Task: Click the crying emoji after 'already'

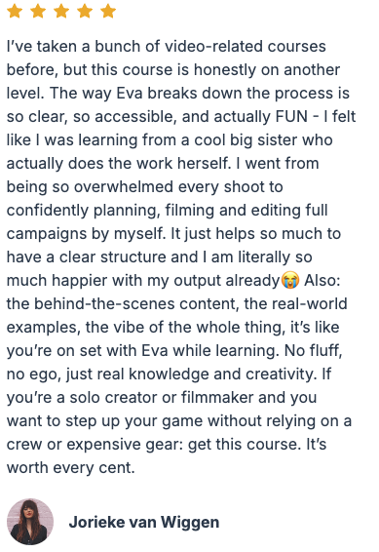Action: [x=290, y=281]
